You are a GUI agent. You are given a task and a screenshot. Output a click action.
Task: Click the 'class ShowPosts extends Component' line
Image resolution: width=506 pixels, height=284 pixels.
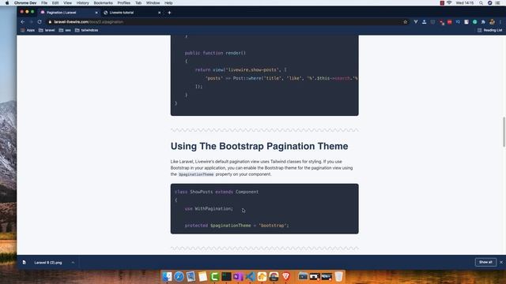(217, 192)
